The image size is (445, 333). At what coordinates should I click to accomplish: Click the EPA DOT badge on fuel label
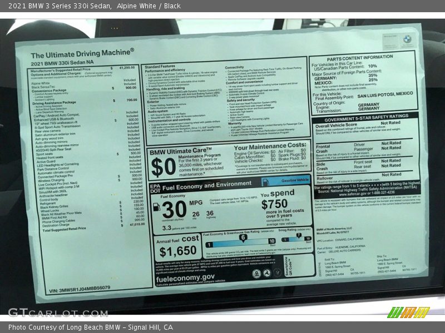click(155, 189)
